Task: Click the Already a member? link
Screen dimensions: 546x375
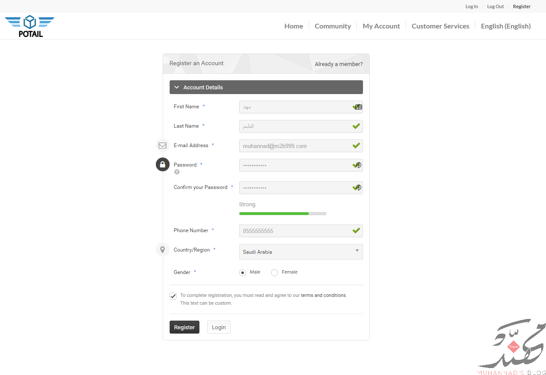Action: tap(339, 64)
